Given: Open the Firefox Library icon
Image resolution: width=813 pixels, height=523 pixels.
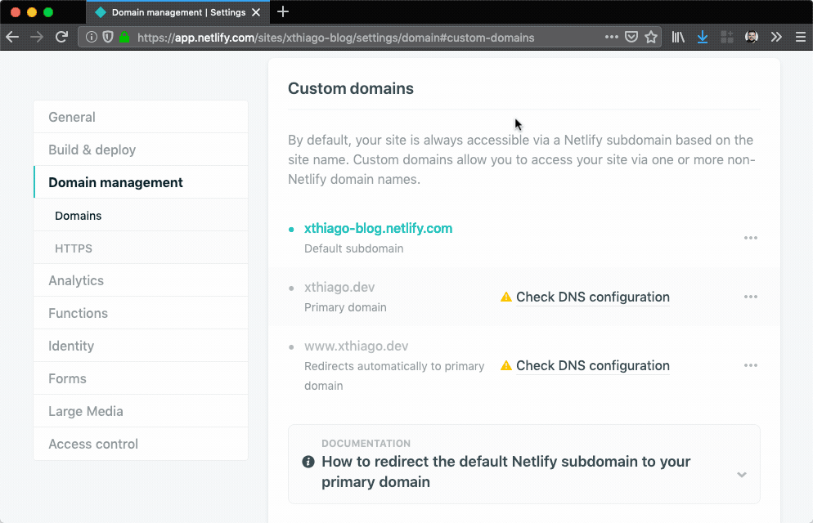Looking at the screenshot, I should (x=678, y=37).
